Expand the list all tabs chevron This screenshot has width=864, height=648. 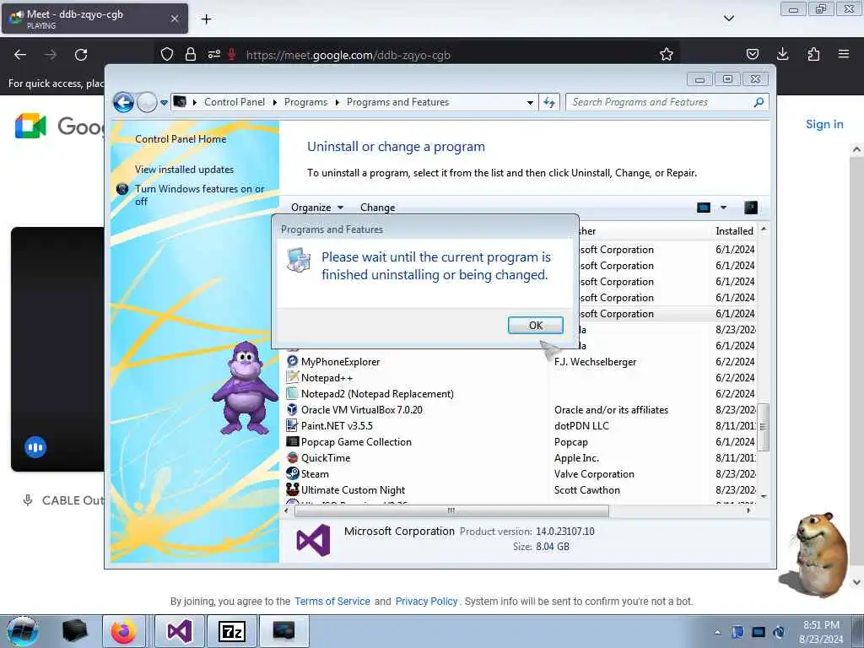click(x=728, y=19)
